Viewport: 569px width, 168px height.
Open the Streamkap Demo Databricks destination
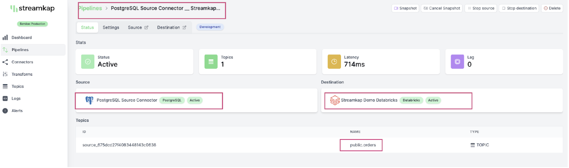click(x=369, y=100)
